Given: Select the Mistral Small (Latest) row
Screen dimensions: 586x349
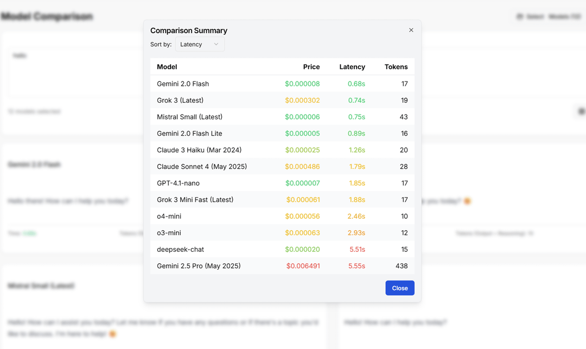Looking at the screenshot, I should pyautogui.click(x=282, y=117).
